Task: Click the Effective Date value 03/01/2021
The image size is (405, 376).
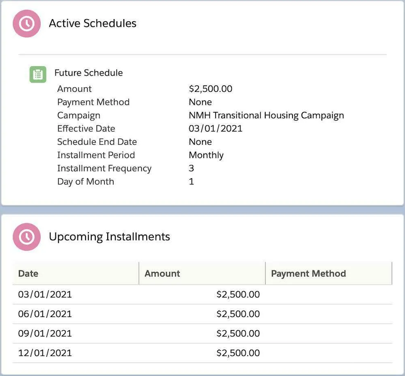Action: (x=215, y=129)
